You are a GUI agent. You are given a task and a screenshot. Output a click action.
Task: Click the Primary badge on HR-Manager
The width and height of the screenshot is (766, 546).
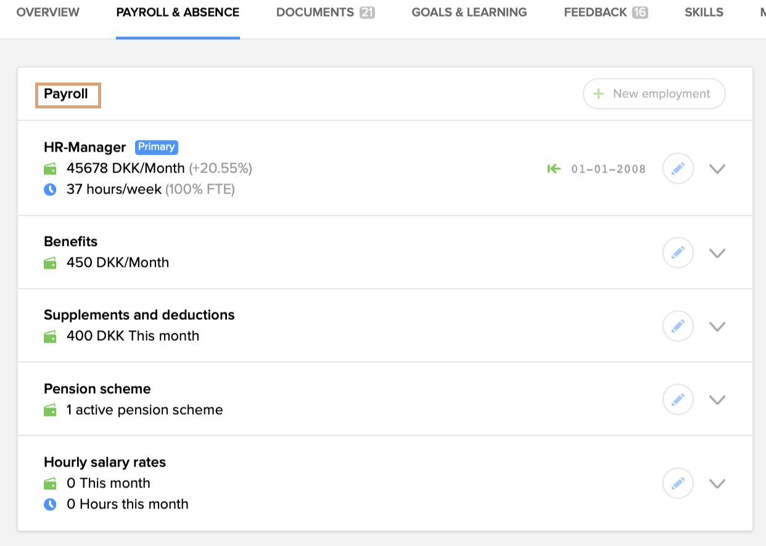157,147
